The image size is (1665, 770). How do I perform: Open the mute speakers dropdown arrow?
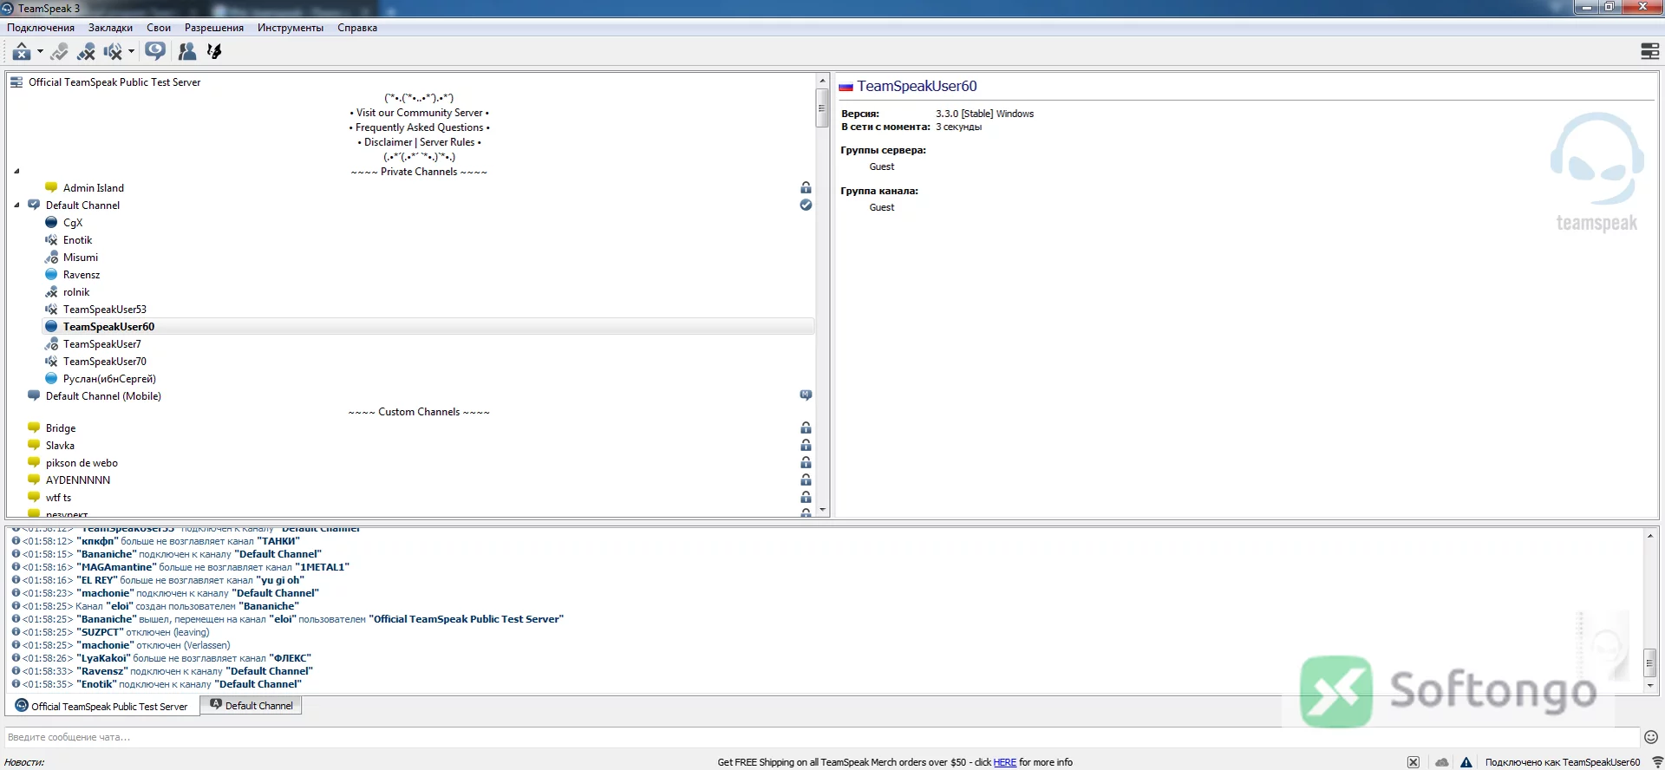(131, 52)
